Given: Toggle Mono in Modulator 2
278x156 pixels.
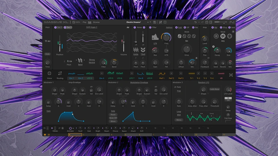Looking at the screenshot, I should [x=113, y=121].
